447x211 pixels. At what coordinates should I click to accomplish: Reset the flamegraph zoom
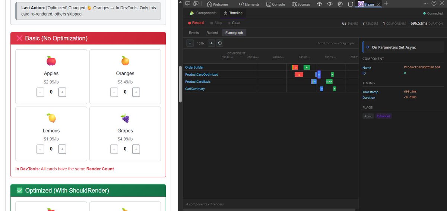point(219,43)
